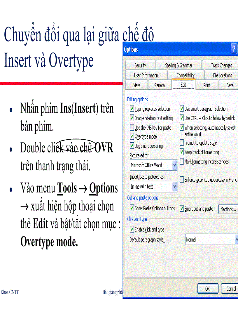Enable Prompt to update style
The height and width of the screenshot is (328, 238).
[181, 143]
